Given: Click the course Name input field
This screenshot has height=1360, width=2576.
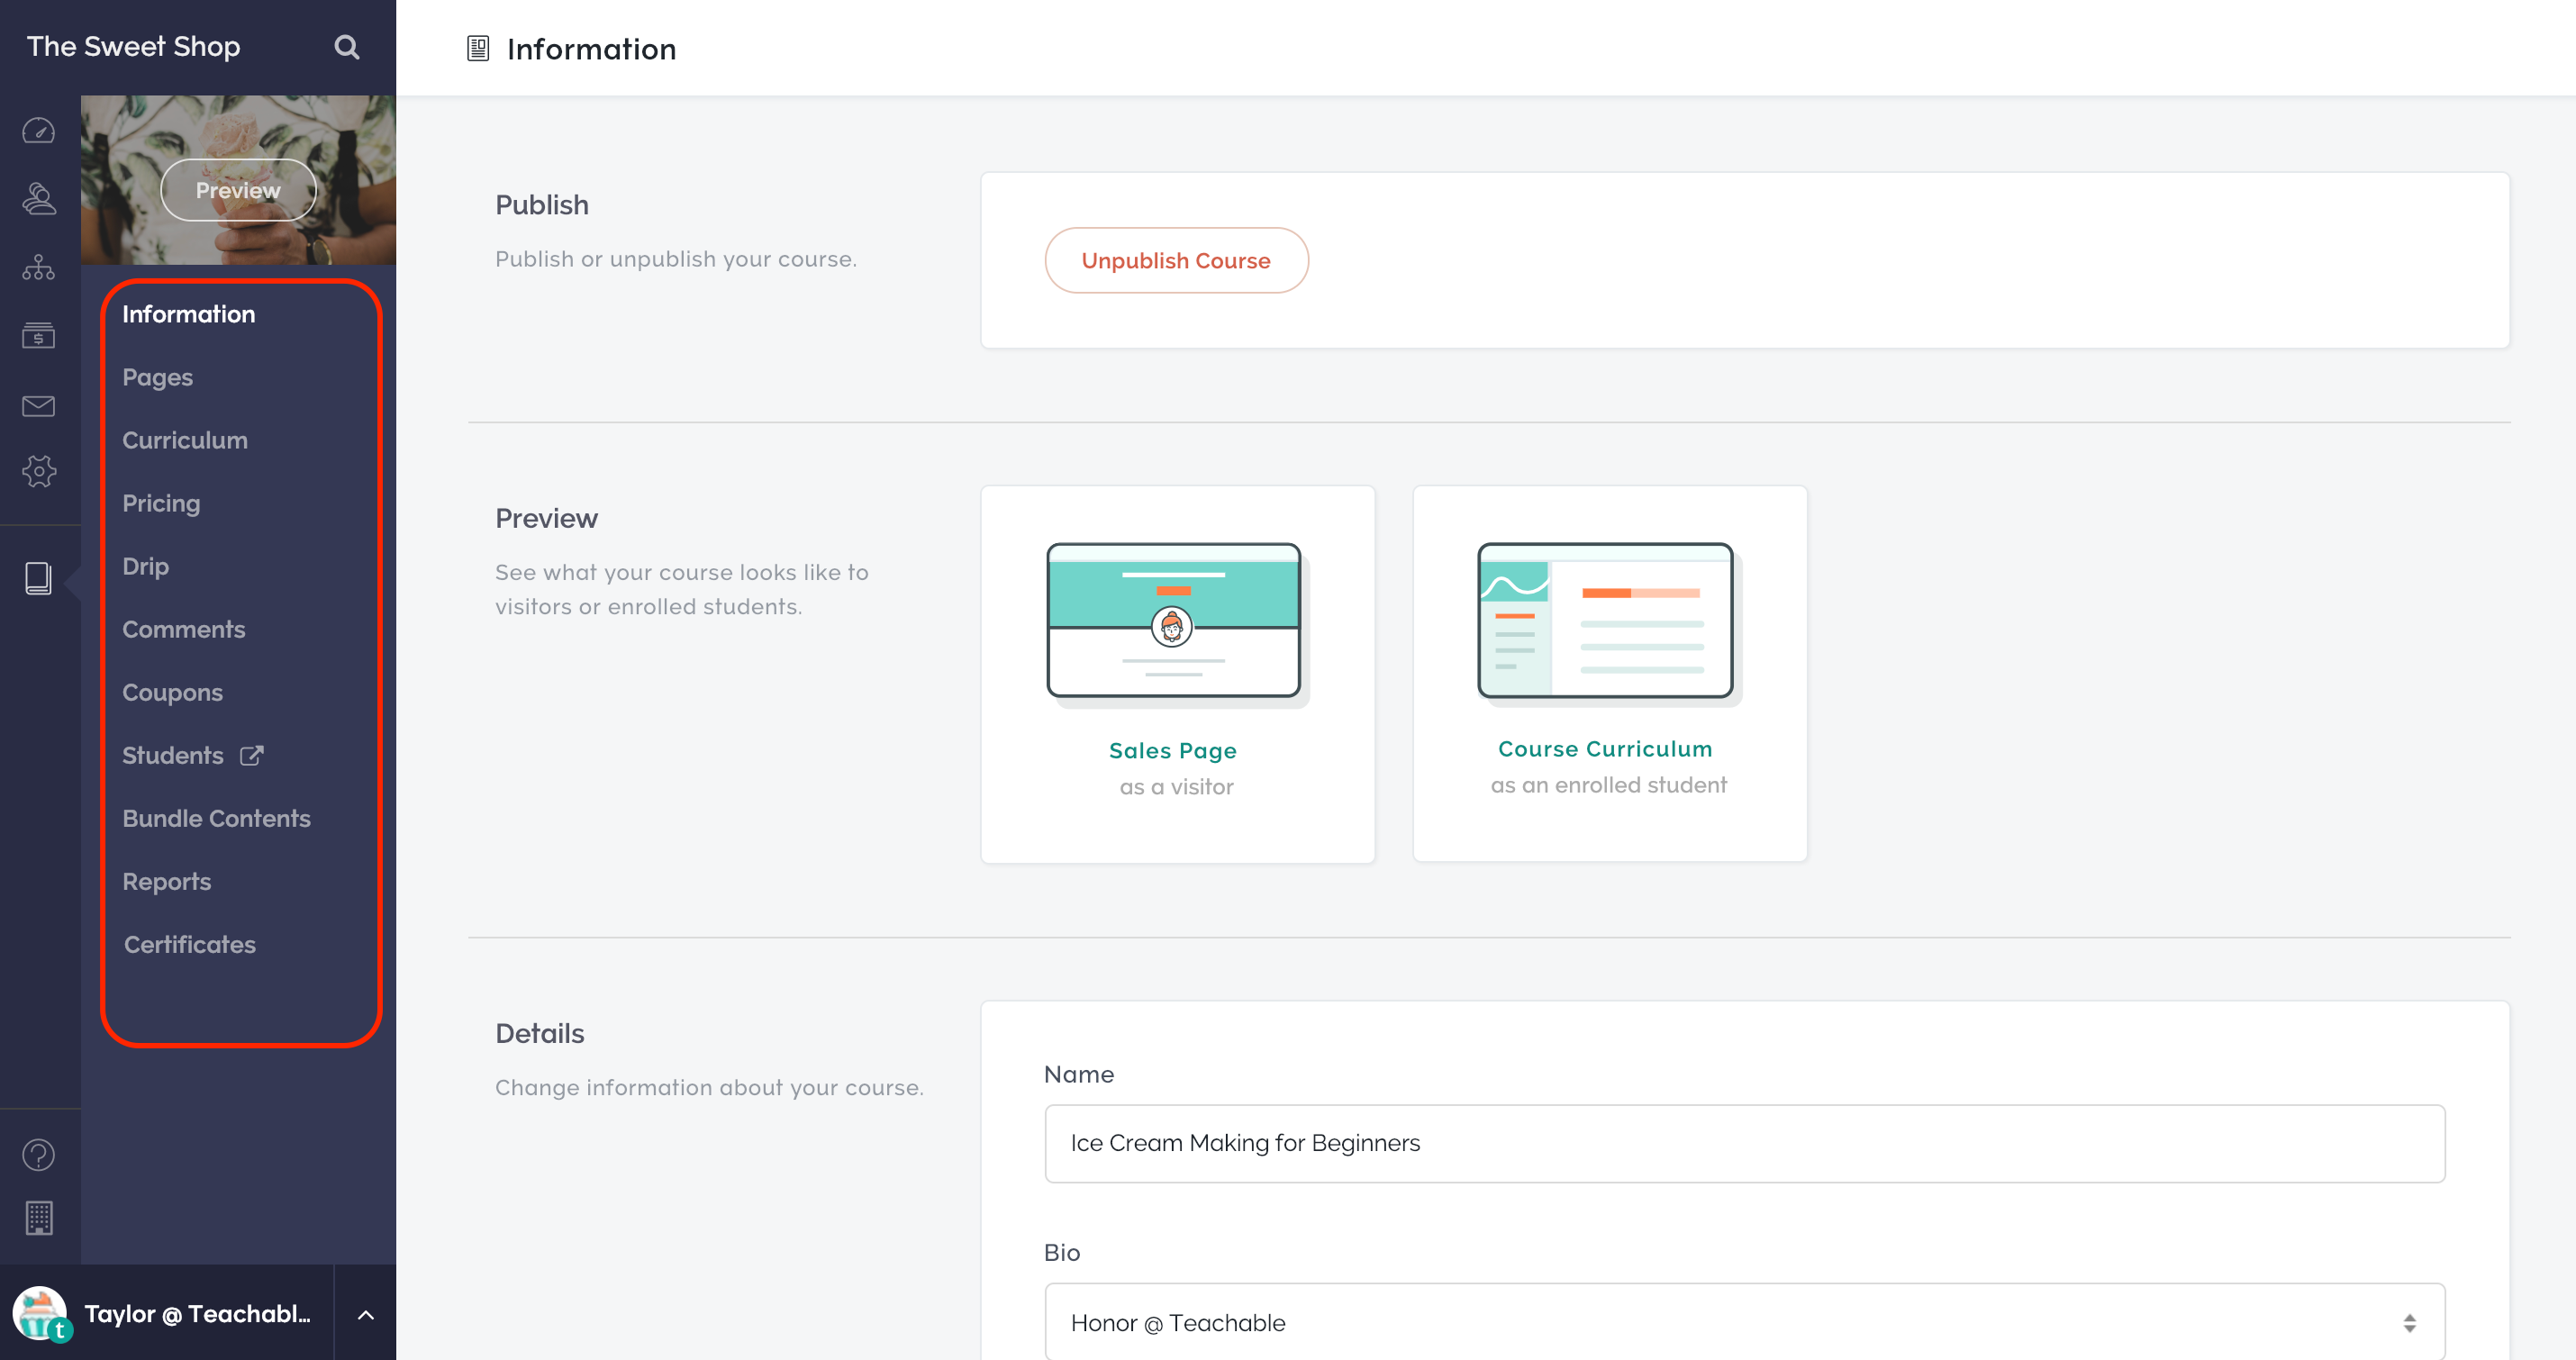Looking at the screenshot, I should tap(1745, 1143).
